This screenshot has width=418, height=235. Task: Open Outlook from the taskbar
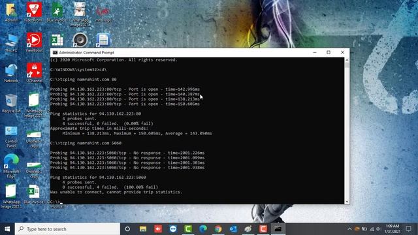233,229
